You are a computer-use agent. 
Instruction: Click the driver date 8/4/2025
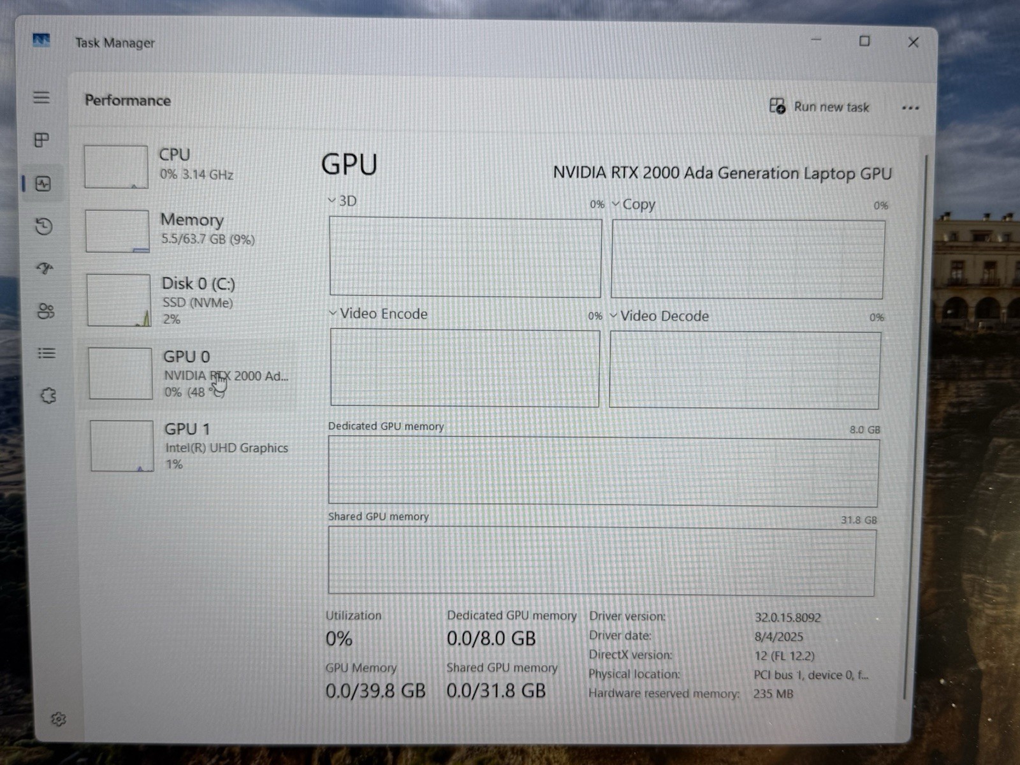779,637
